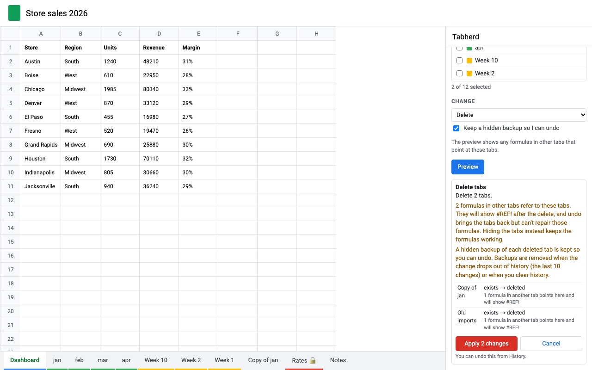Check the Week 2 checkbox
The image size is (592, 370).
point(459,73)
